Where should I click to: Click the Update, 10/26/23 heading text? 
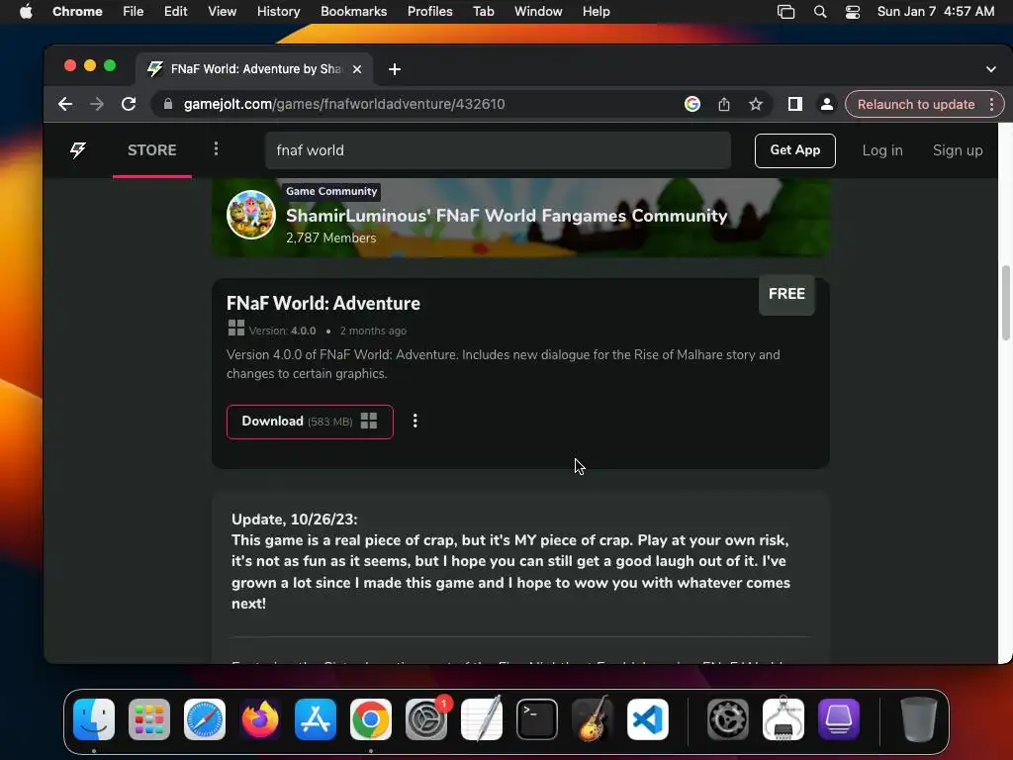[x=294, y=520]
